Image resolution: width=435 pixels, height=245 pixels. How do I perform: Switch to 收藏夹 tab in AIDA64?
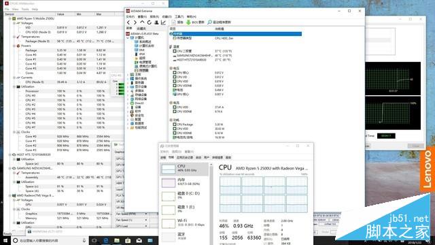click(141, 29)
